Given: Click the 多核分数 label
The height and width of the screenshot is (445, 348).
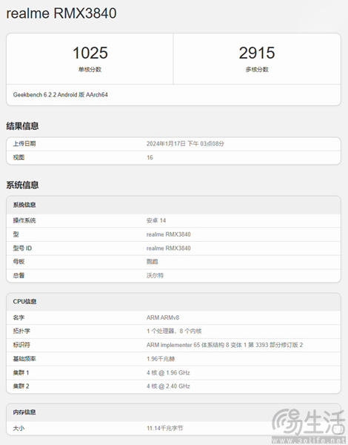Looking at the screenshot, I should click(x=257, y=69).
